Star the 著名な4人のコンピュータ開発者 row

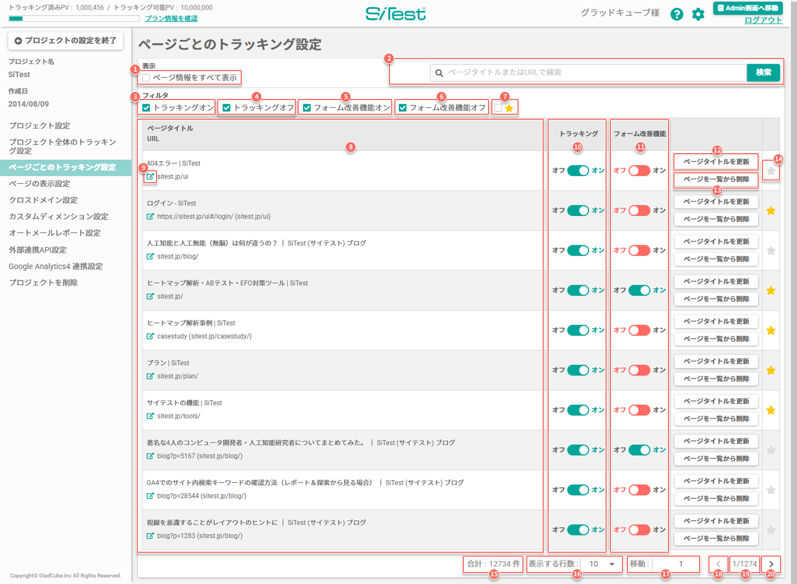[x=771, y=450]
